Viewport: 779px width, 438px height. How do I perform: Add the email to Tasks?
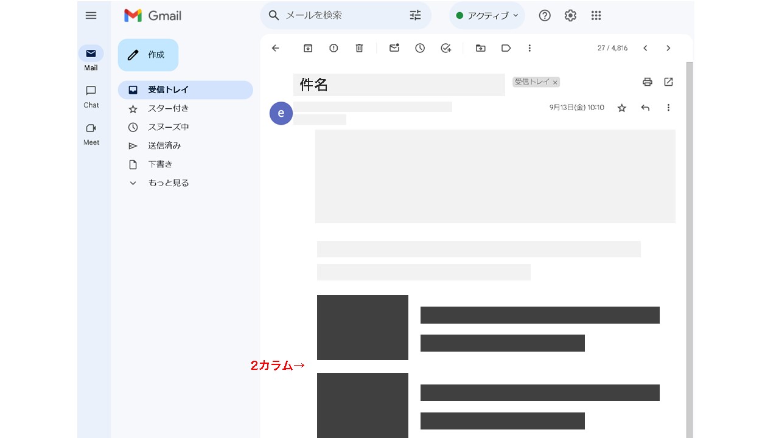(x=445, y=48)
